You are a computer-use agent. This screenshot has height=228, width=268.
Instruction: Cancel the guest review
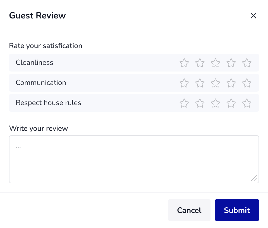point(189,210)
